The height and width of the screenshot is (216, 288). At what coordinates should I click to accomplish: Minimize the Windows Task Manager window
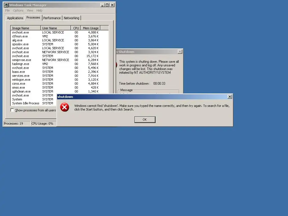point(102,5)
